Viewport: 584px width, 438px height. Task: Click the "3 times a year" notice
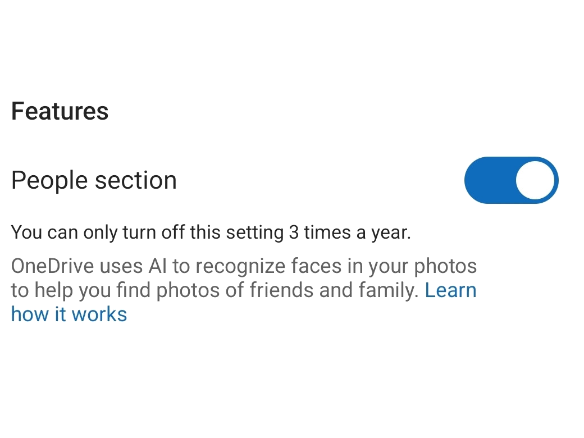[349, 232]
